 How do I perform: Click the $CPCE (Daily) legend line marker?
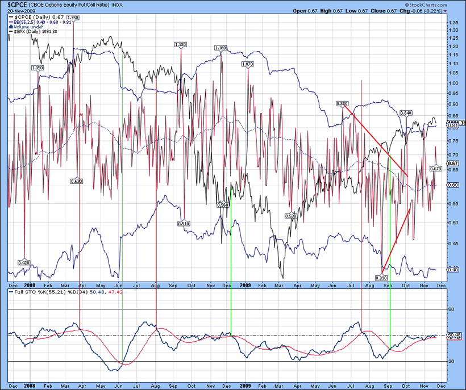(11, 17)
